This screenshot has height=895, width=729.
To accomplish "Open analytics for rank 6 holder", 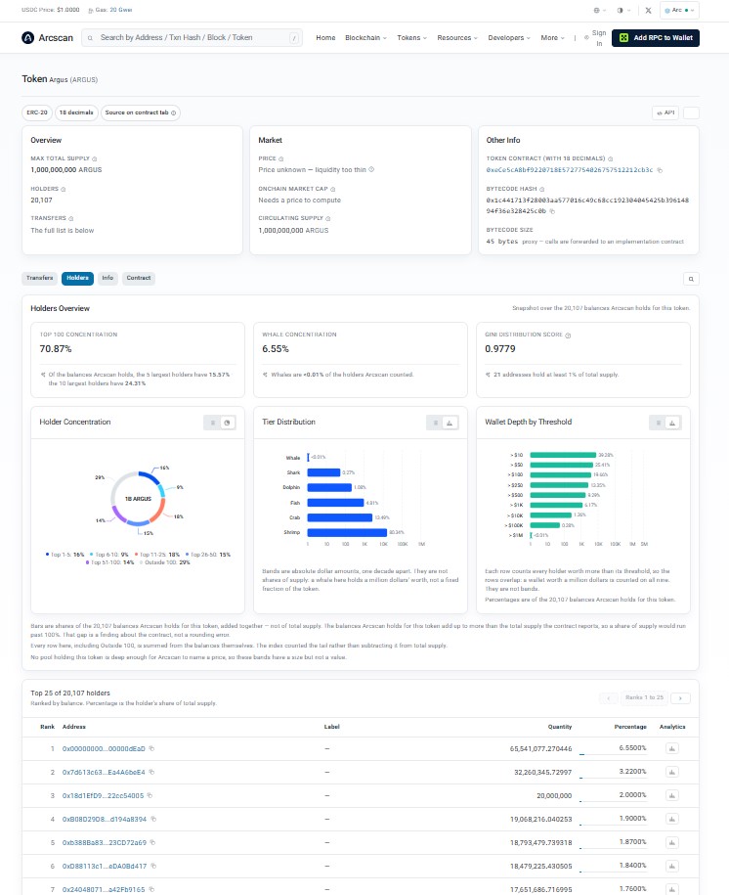I will [x=672, y=866].
